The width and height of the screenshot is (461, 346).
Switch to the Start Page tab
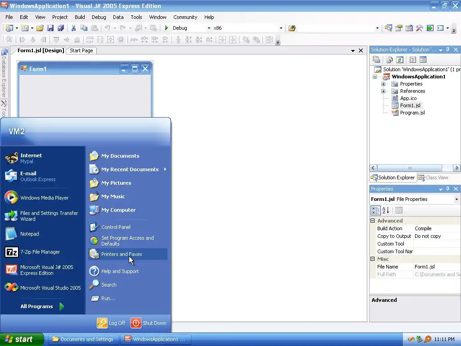81,50
